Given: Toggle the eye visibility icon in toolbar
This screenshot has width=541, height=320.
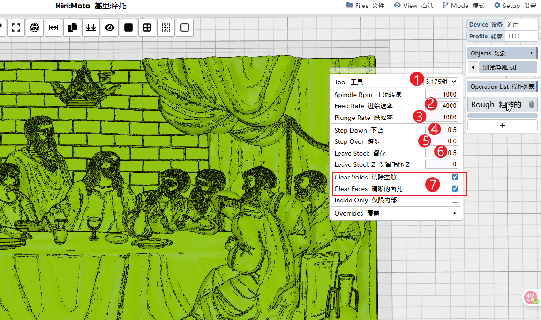Looking at the screenshot, I should pos(110,28).
